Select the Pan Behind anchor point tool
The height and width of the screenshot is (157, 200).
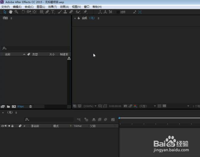pos(34,12)
